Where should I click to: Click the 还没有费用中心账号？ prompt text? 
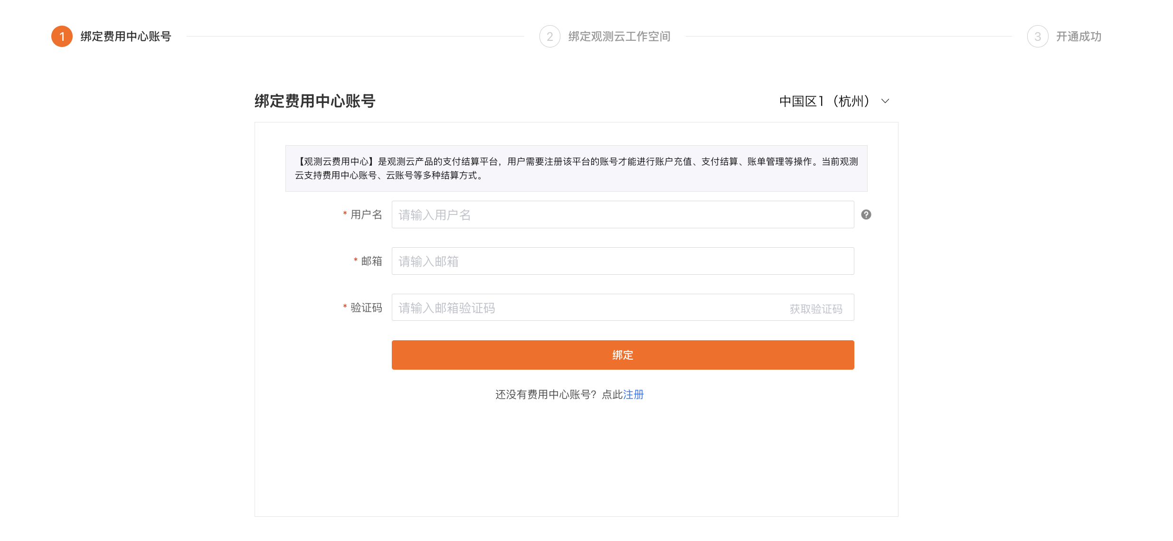[546, 395]
